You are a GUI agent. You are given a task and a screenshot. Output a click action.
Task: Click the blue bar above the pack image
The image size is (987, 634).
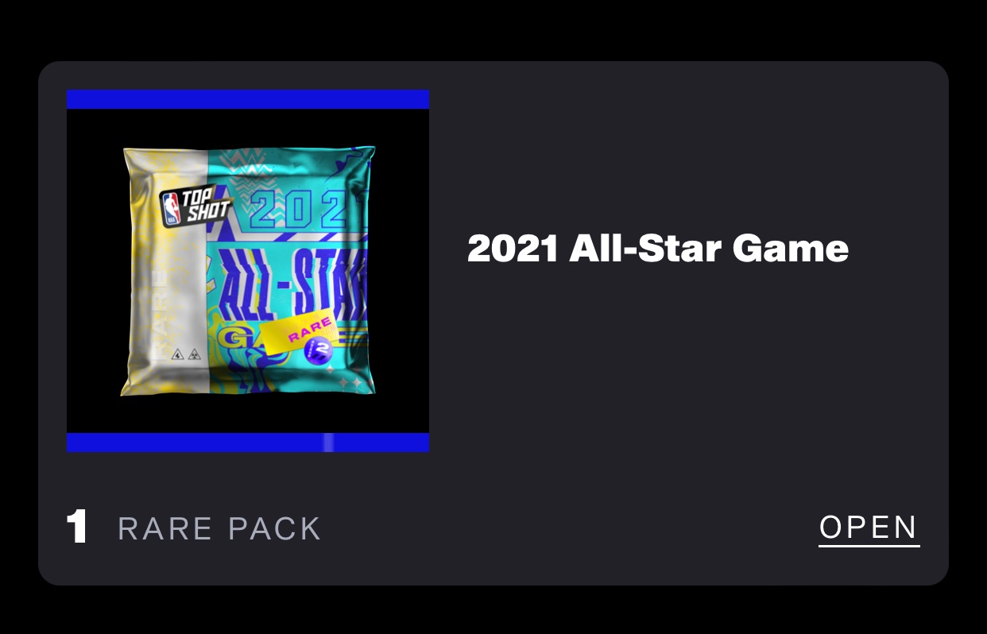248,99
